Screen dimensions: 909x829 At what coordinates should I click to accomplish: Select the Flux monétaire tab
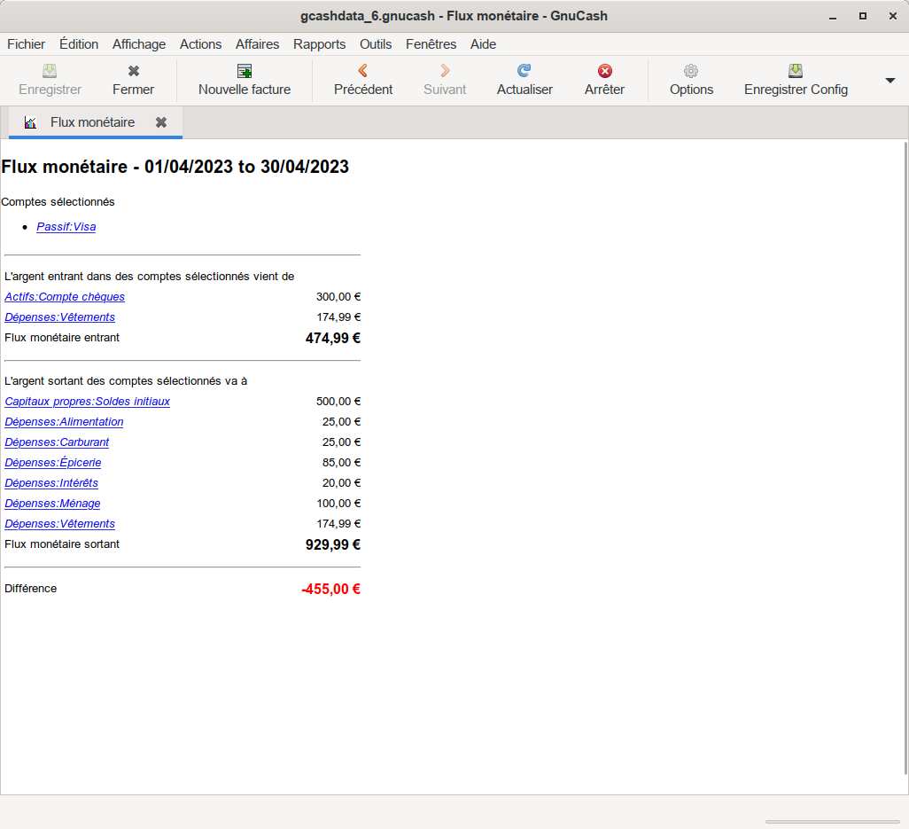92,122
